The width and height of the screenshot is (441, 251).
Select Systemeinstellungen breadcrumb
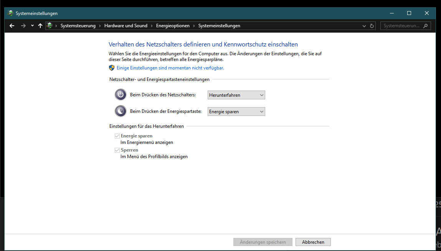219,26
